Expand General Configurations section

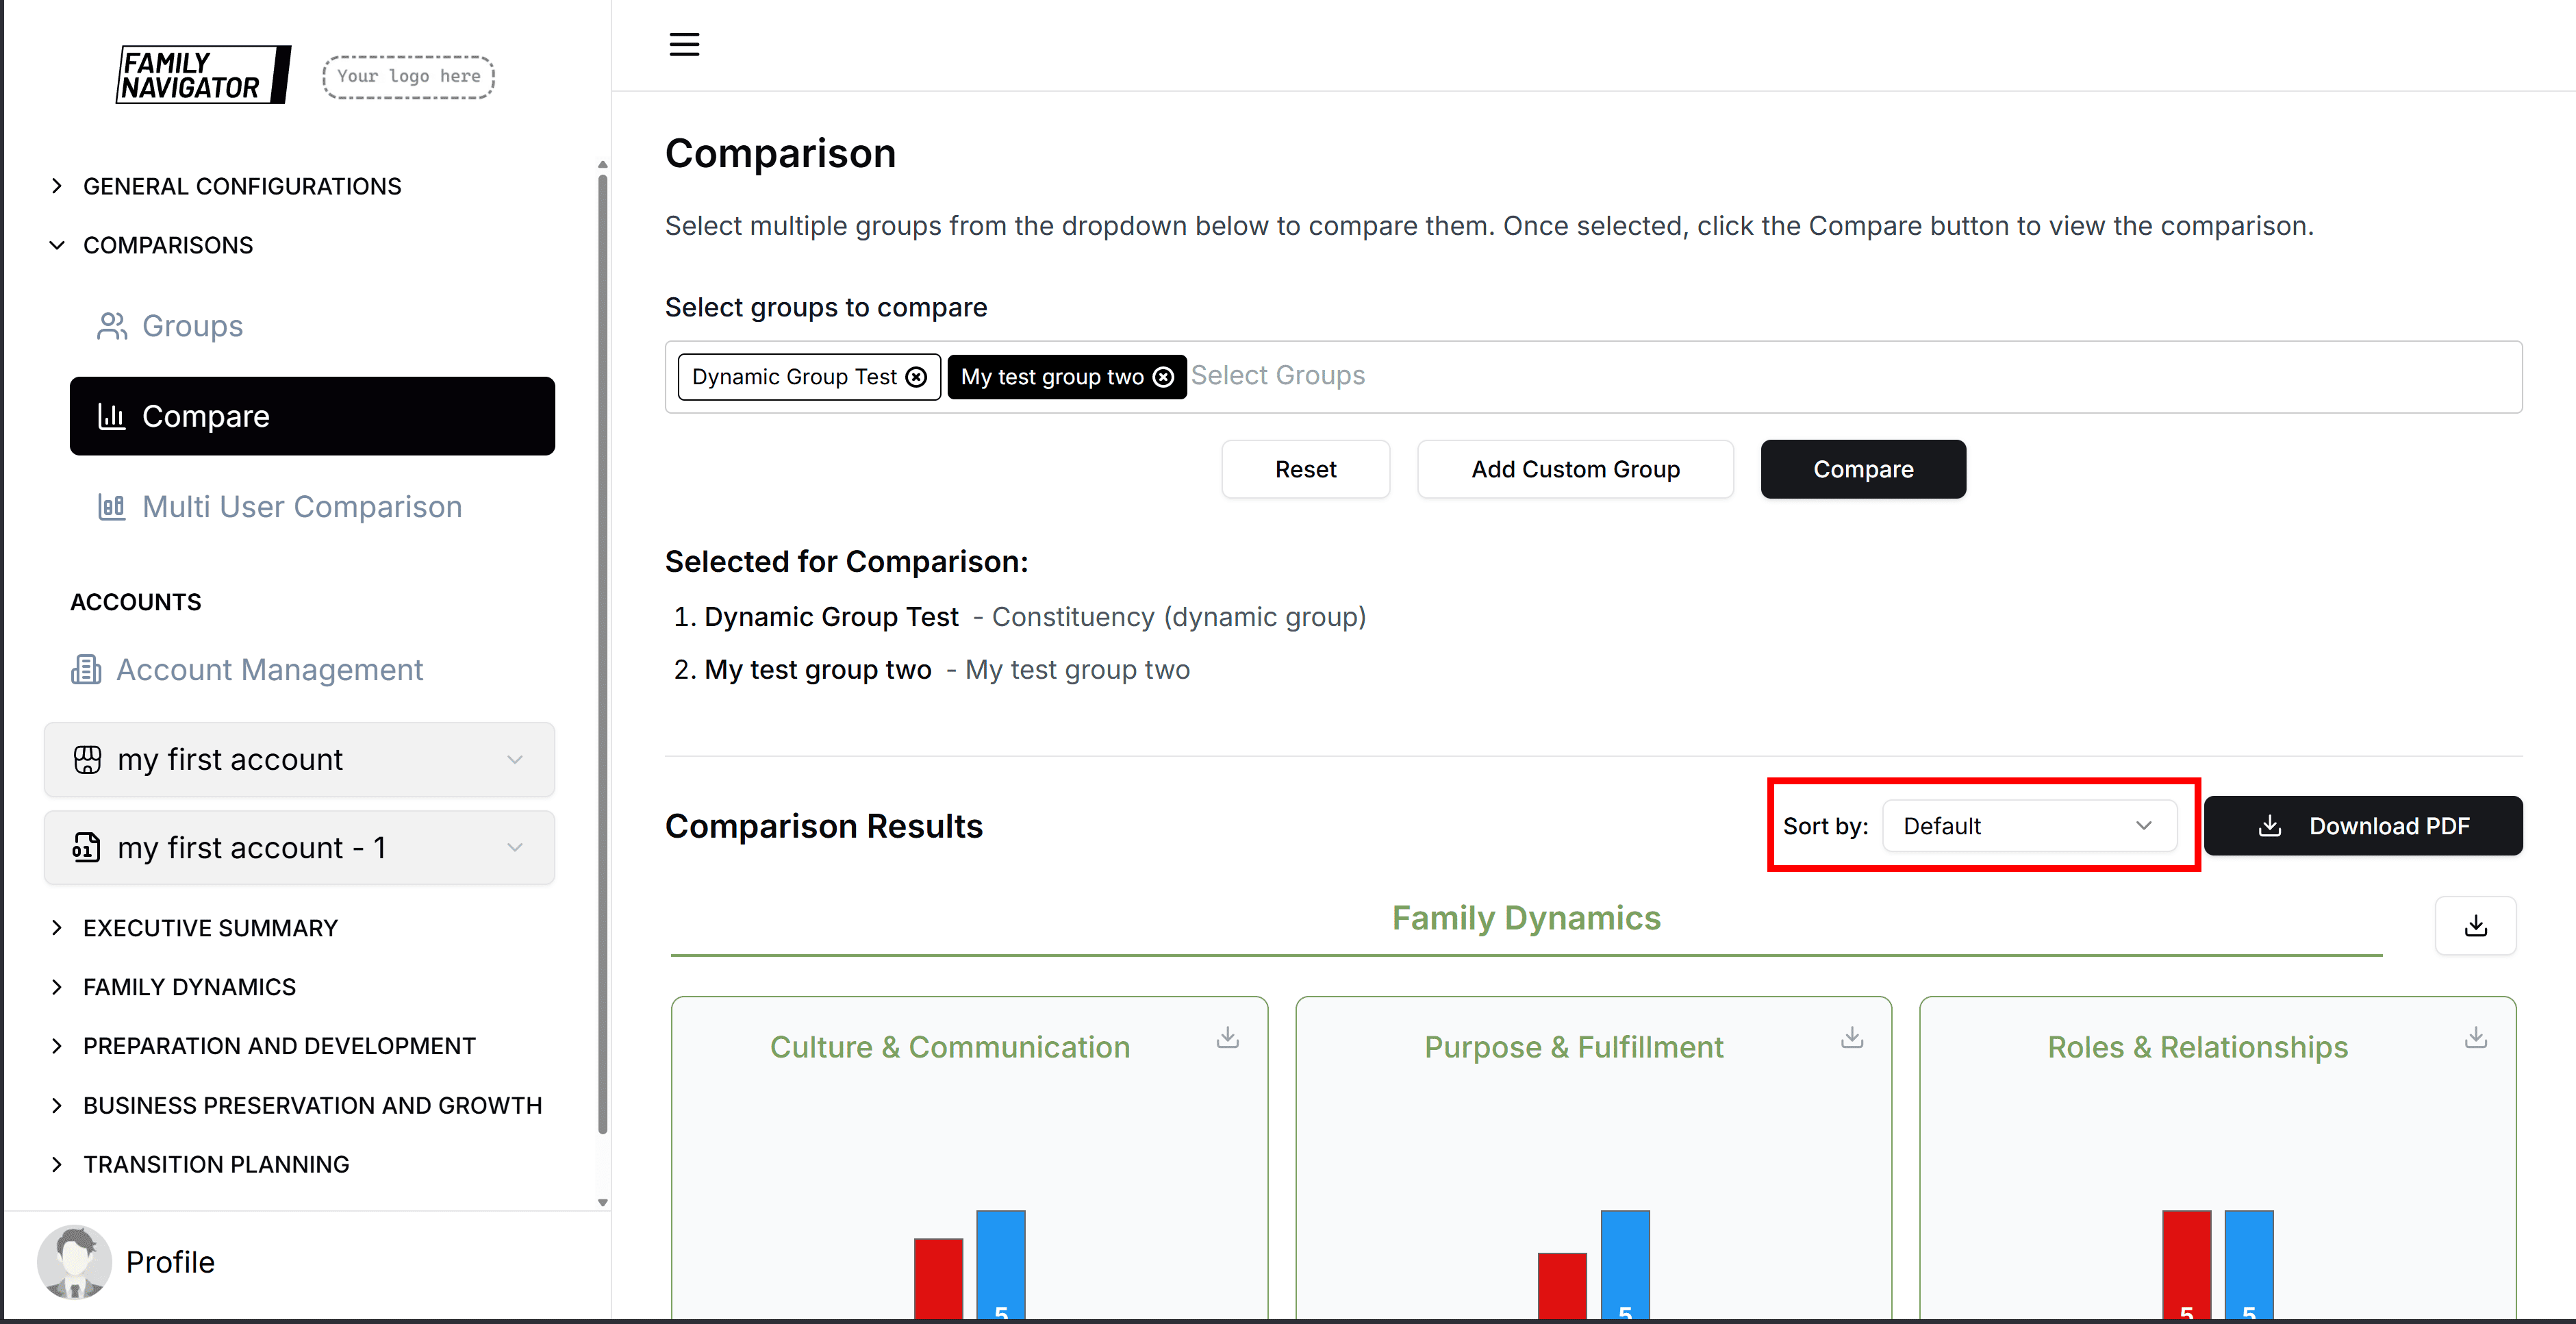coord(241,186)
